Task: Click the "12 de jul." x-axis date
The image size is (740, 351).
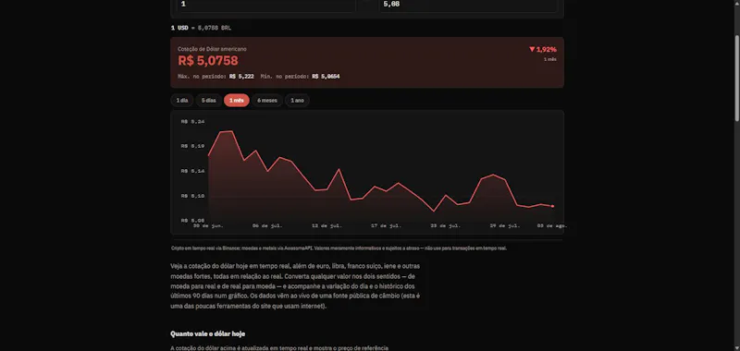Action: [x=327, y=226]
